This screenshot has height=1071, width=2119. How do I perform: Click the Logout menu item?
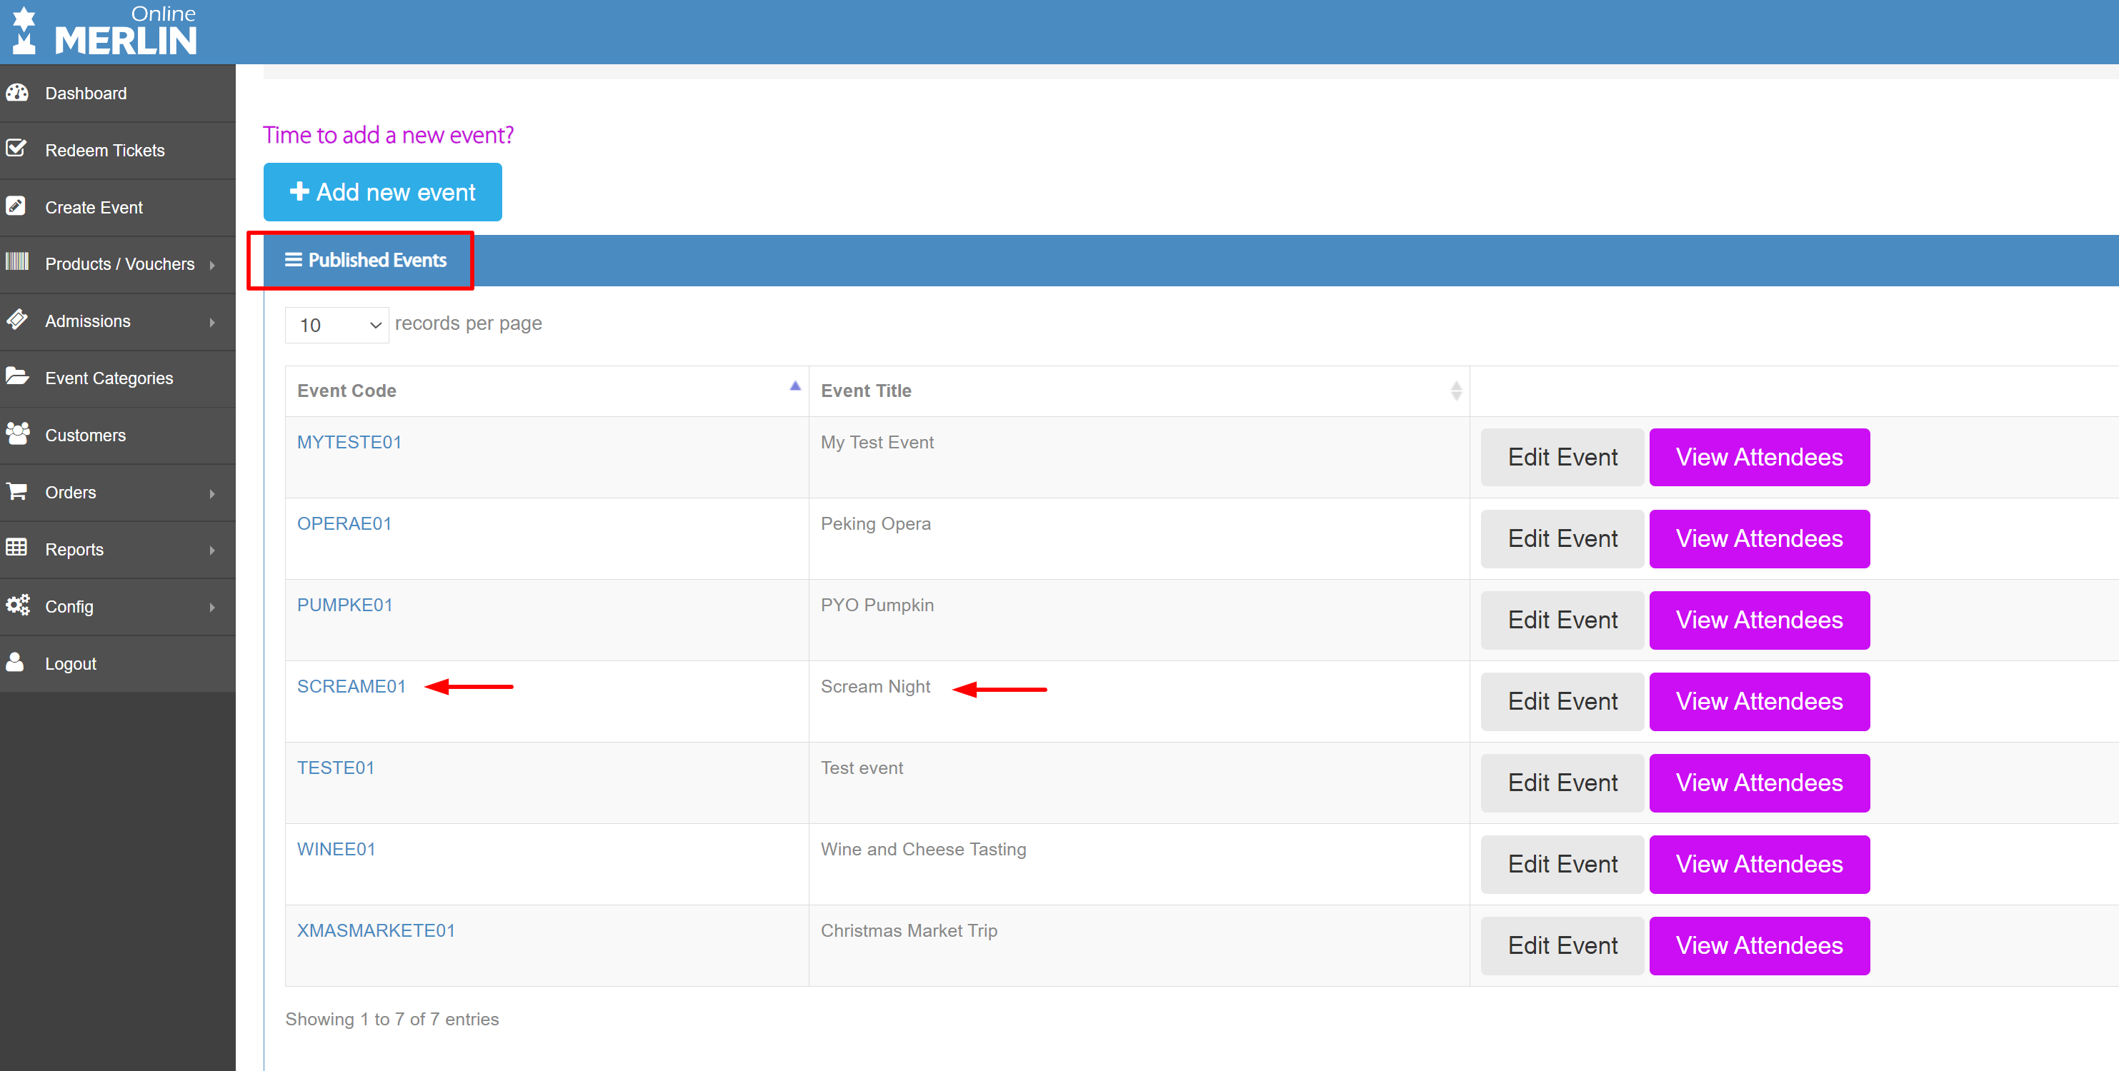[x=71, y=663]
